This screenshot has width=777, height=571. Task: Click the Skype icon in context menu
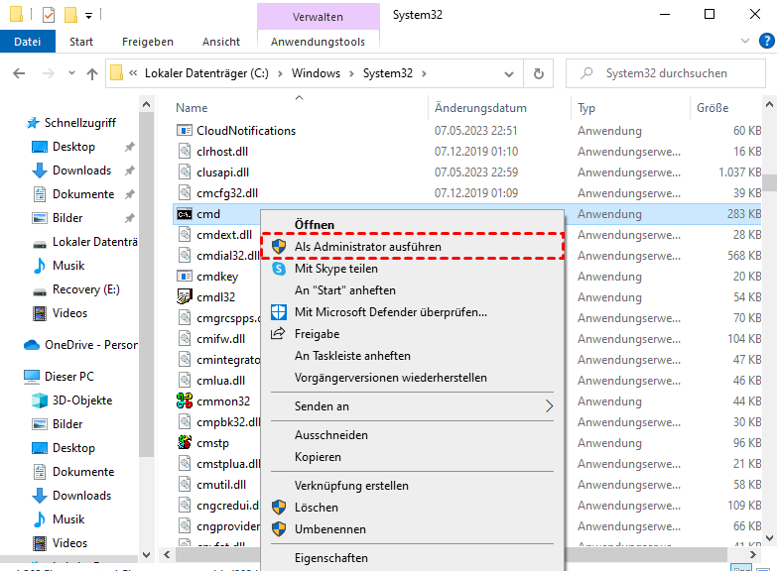tap(279, 269)
